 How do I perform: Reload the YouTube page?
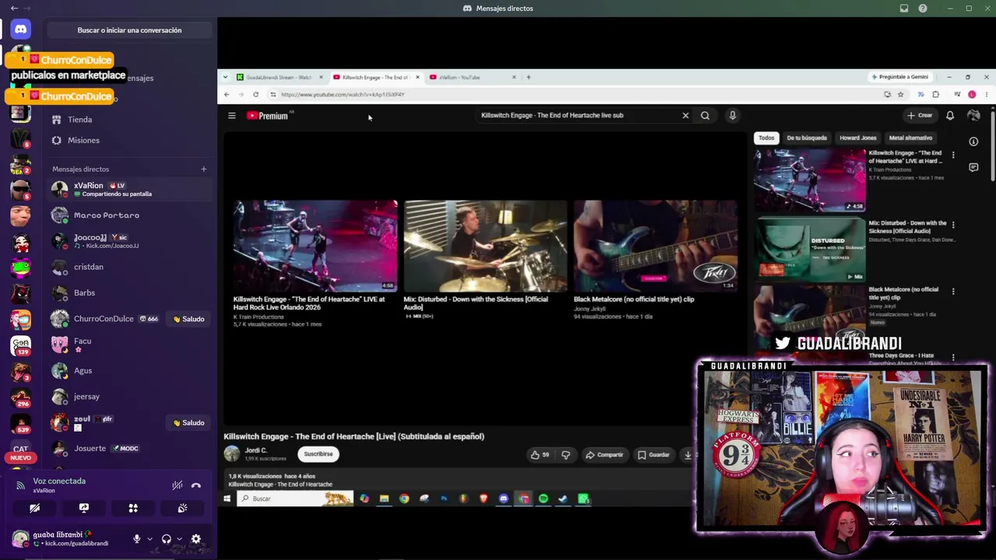(255, 94)
